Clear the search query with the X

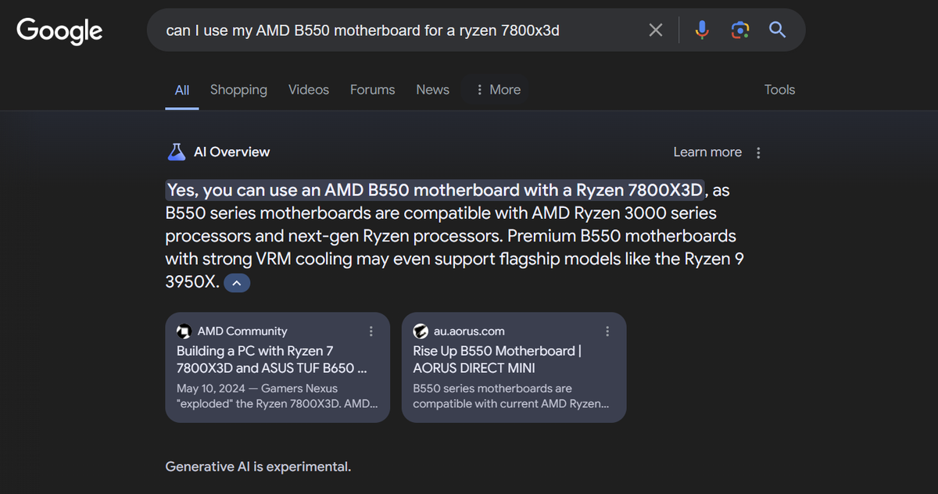pyautogui.click(x=656, y=30)
